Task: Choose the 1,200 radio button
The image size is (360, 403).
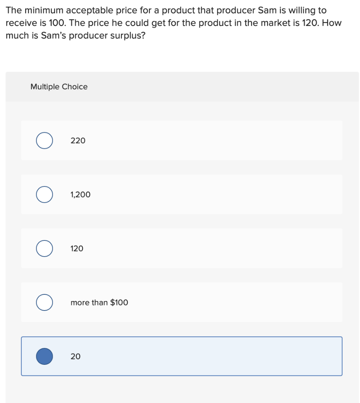Action: click(44, 194)
